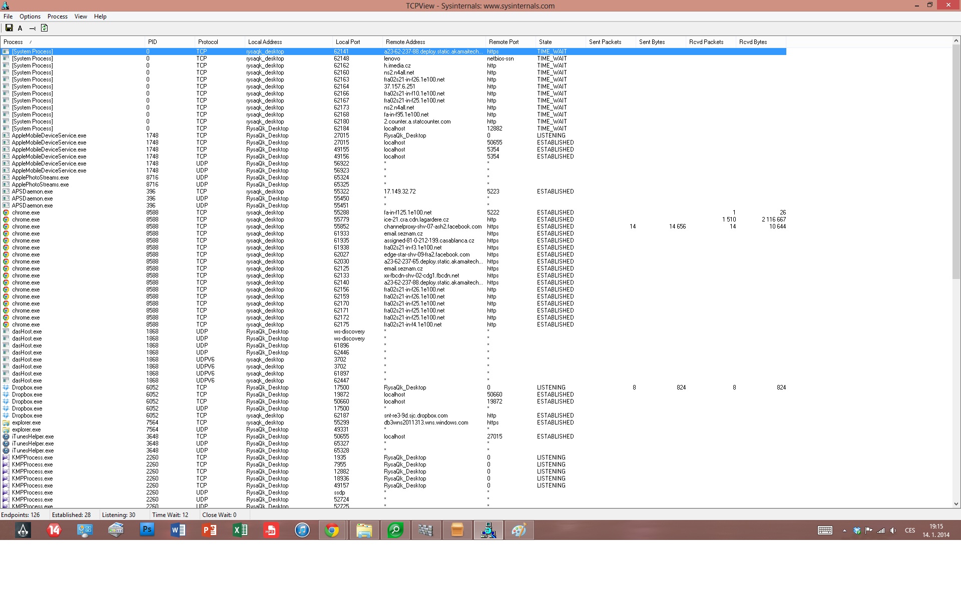961x596 pixels.
Task: Click the Save toolbar icon
Action: pyautogui.click(x=9, y=28)
